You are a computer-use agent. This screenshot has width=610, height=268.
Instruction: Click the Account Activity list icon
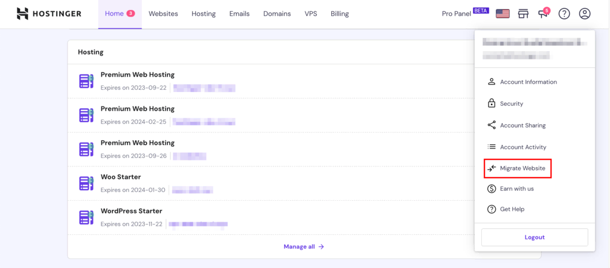pos(491,147)
